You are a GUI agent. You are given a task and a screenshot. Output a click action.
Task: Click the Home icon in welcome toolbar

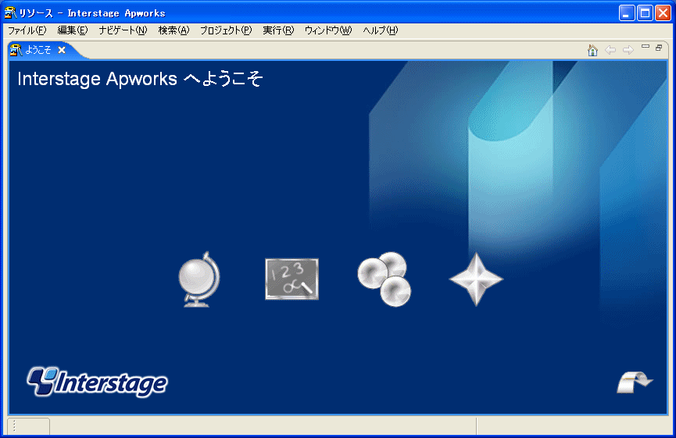[x=593, y=51]
